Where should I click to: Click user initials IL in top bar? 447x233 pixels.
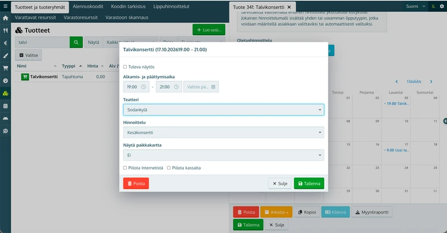coord(434,6)
